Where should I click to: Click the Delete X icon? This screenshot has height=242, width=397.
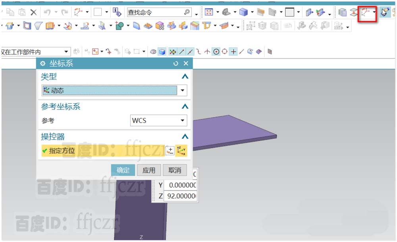[x=33, y=12]
